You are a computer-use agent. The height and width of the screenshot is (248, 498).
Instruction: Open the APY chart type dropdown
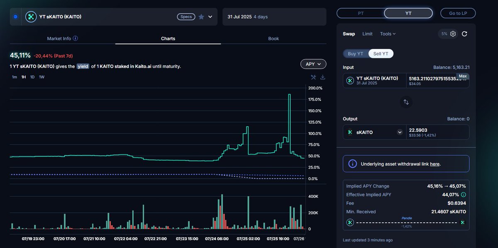pyautogui.click(x=313, y=64)
